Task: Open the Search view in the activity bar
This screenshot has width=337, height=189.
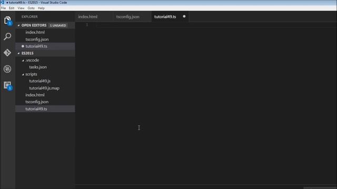Action: tap(7, 36)
